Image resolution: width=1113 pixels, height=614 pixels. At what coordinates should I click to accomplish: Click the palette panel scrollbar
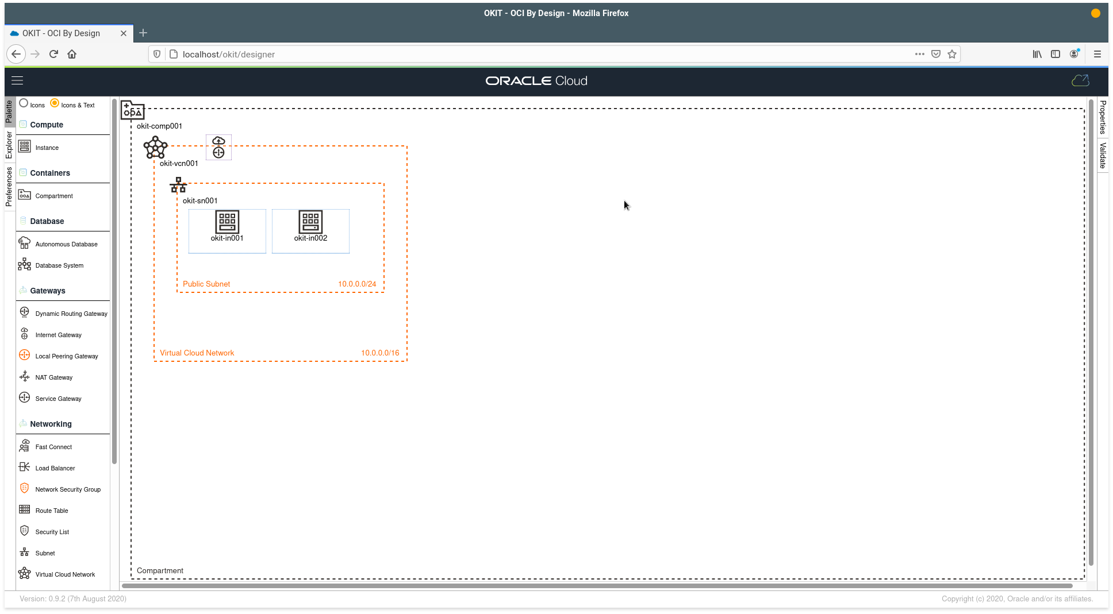tap(114, 281)
